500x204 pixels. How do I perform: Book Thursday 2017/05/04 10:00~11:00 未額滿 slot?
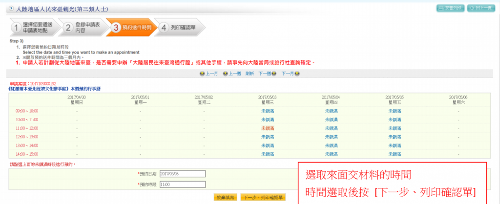(x=331, y=120)
